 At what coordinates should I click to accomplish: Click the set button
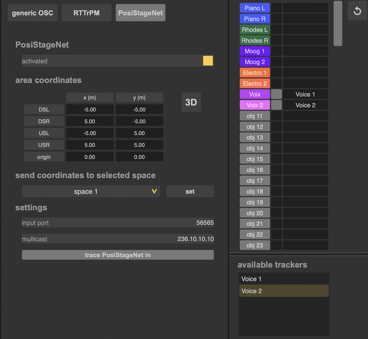click(x=190, y=191)
